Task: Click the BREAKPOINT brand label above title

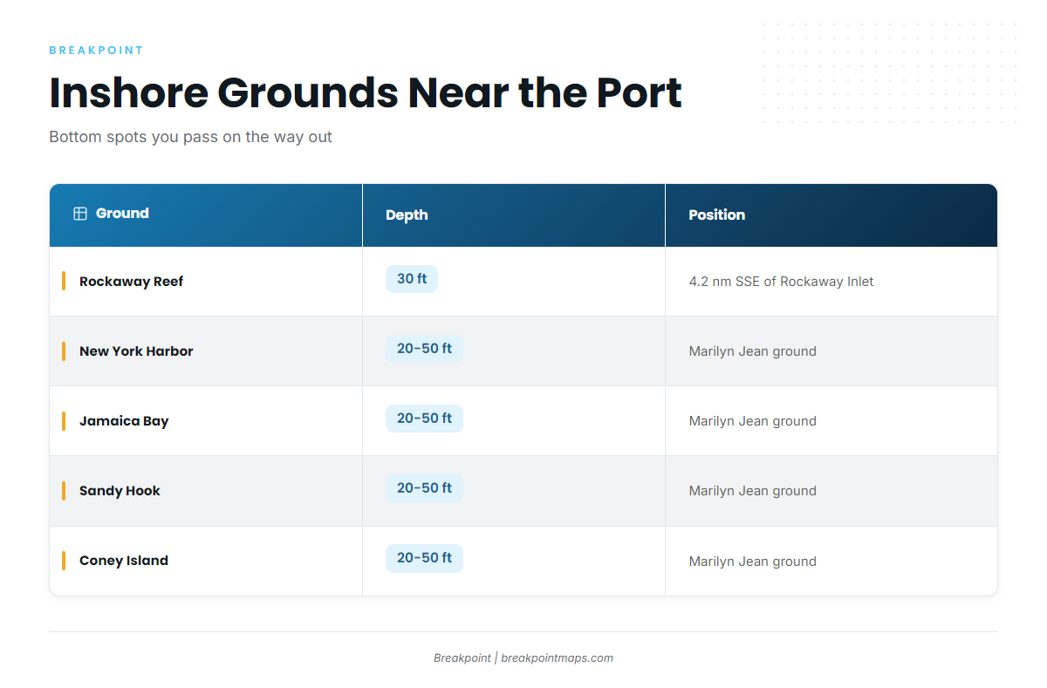Action: [x=96, y=51]
